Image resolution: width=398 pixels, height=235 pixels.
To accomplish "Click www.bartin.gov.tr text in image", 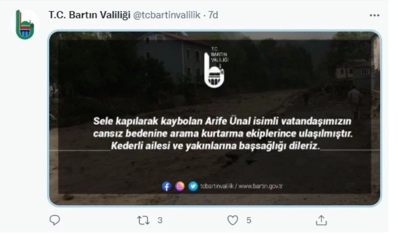I will (x=261, y=186).
